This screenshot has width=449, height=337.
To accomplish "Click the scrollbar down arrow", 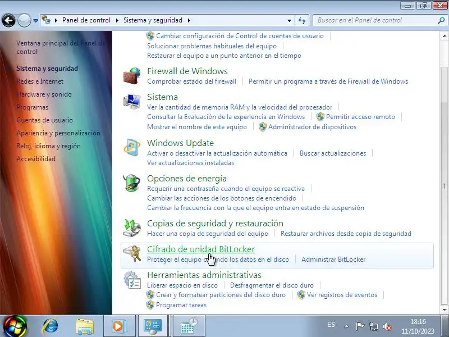I will pyautogui.click(x=444, y=310).
